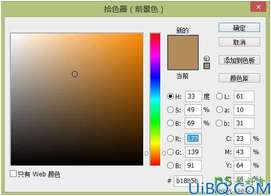Select the B brightness radio button
This screenshot has width=271, height=196.
[171, 123]
